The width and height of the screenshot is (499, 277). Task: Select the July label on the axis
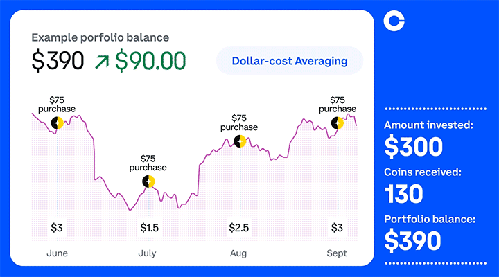[147, 253]
